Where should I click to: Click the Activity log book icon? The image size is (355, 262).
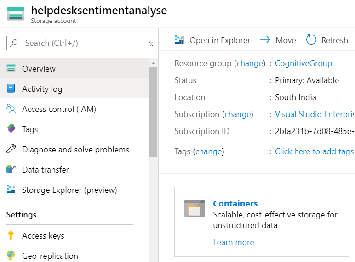tap(11, 88)
